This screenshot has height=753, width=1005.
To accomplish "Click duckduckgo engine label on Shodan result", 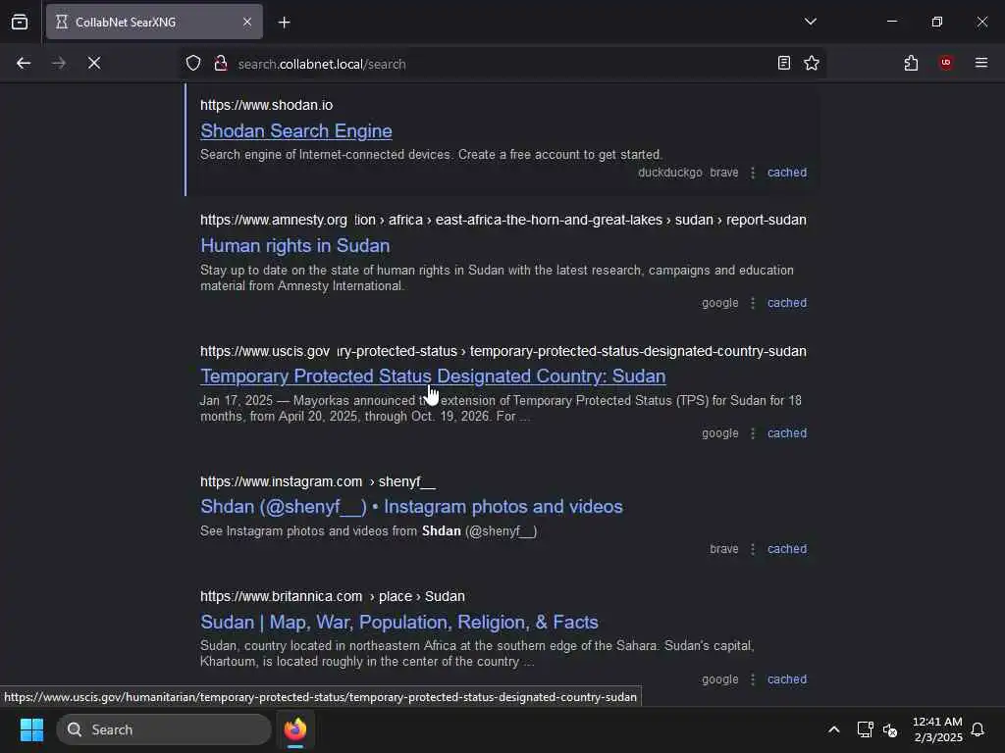I will pyautogui.click(x=669, y=173).
